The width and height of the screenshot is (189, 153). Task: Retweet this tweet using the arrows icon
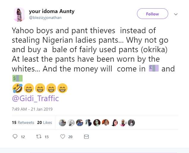[38, 137]
